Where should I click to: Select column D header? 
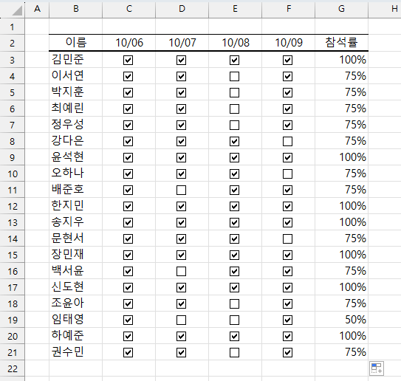[182, 9]
